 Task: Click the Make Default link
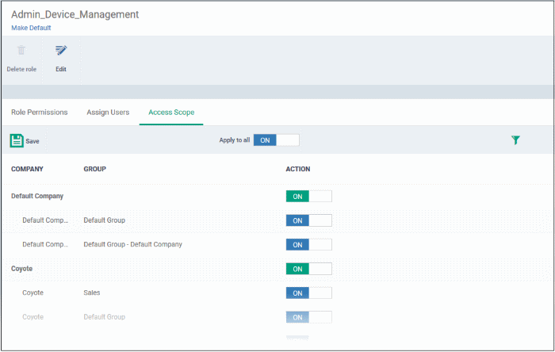[x=31, y=28]
